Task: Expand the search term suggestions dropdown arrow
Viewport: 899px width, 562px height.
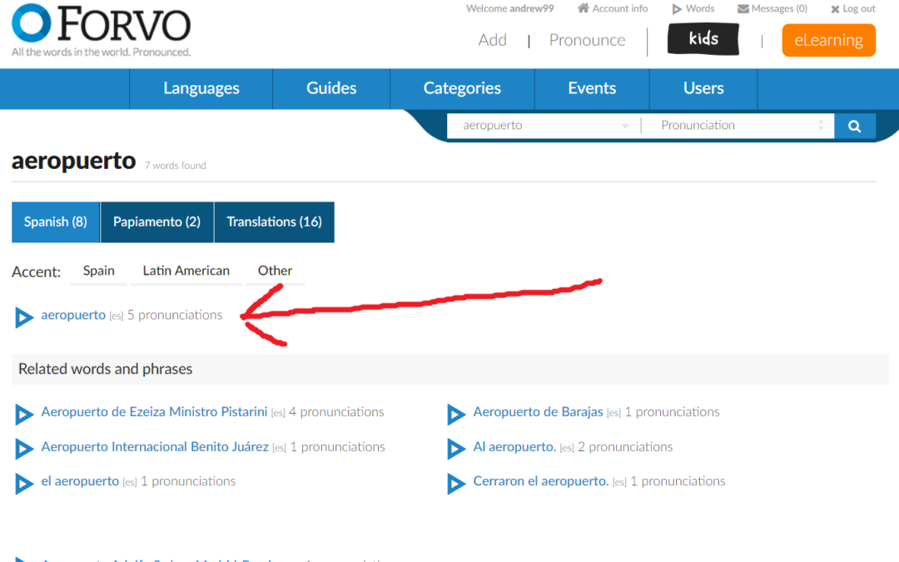Action: pyautogui.click(x=625, y=127)
